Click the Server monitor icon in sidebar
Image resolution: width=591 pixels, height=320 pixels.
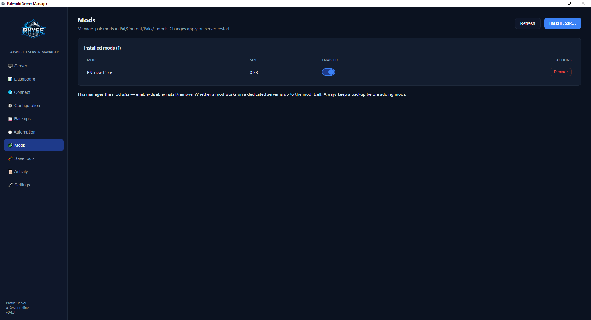coord(10,66)
